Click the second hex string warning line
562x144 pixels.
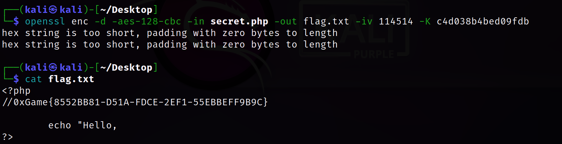click(170, 45)
